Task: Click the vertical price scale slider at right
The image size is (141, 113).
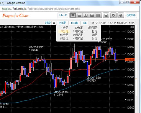Action: (x=136, y=79)
